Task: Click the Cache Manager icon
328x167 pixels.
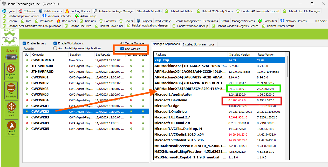Action: tap(122, 43)
